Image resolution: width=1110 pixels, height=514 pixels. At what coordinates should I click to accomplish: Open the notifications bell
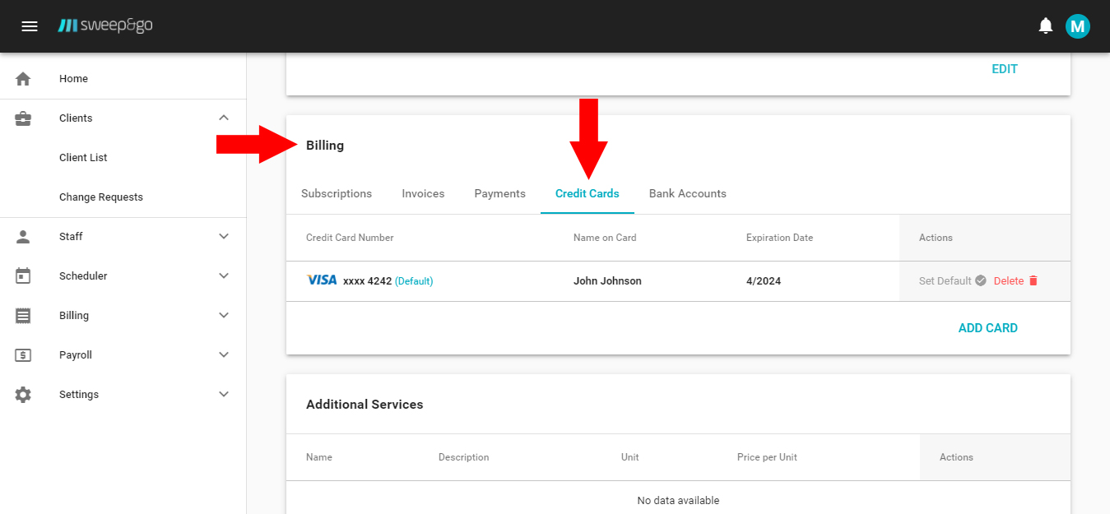1046,26
